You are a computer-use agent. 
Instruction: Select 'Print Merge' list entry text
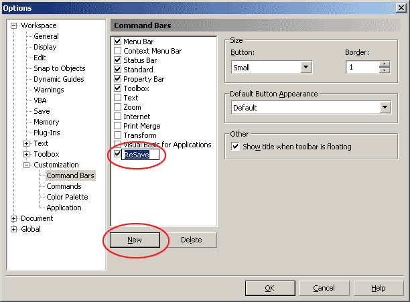(x=142, y=126)
